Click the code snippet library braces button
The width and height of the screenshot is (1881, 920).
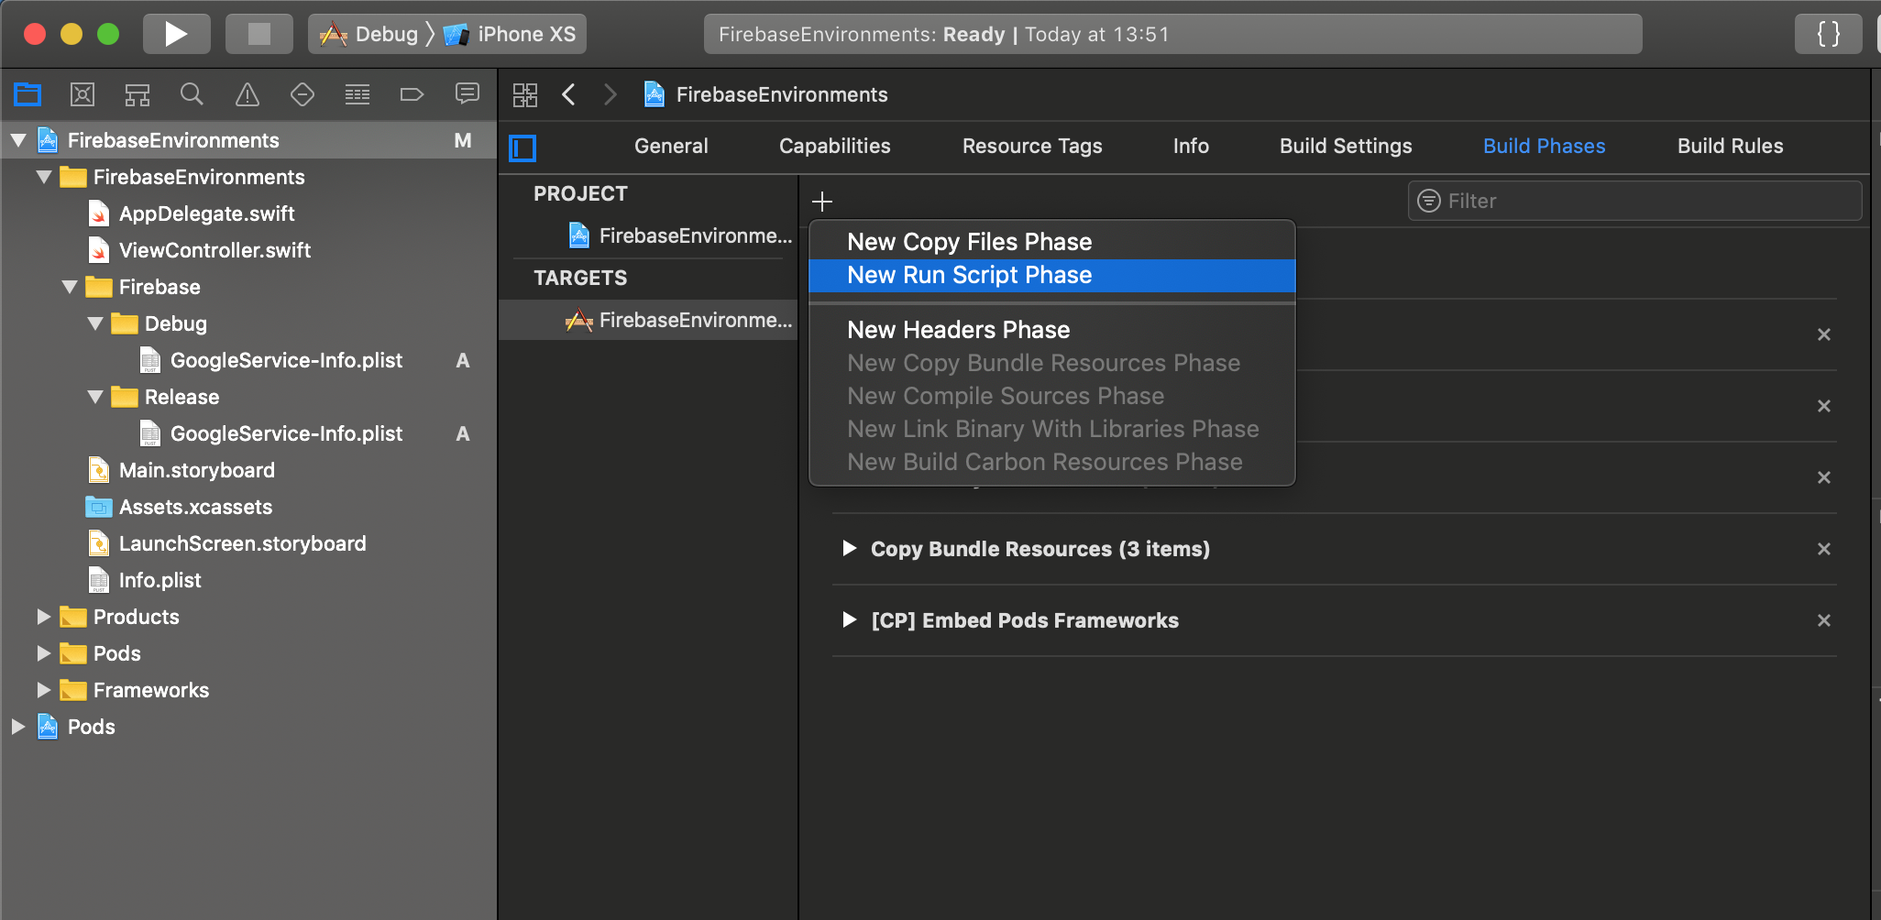(1828, 35)
